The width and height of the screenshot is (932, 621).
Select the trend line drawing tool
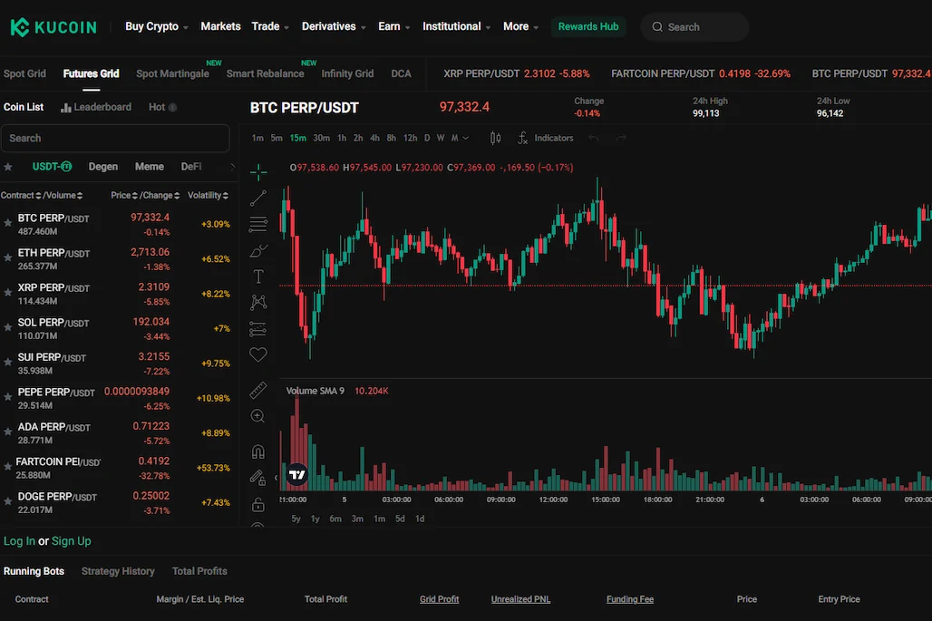(258, 198)
